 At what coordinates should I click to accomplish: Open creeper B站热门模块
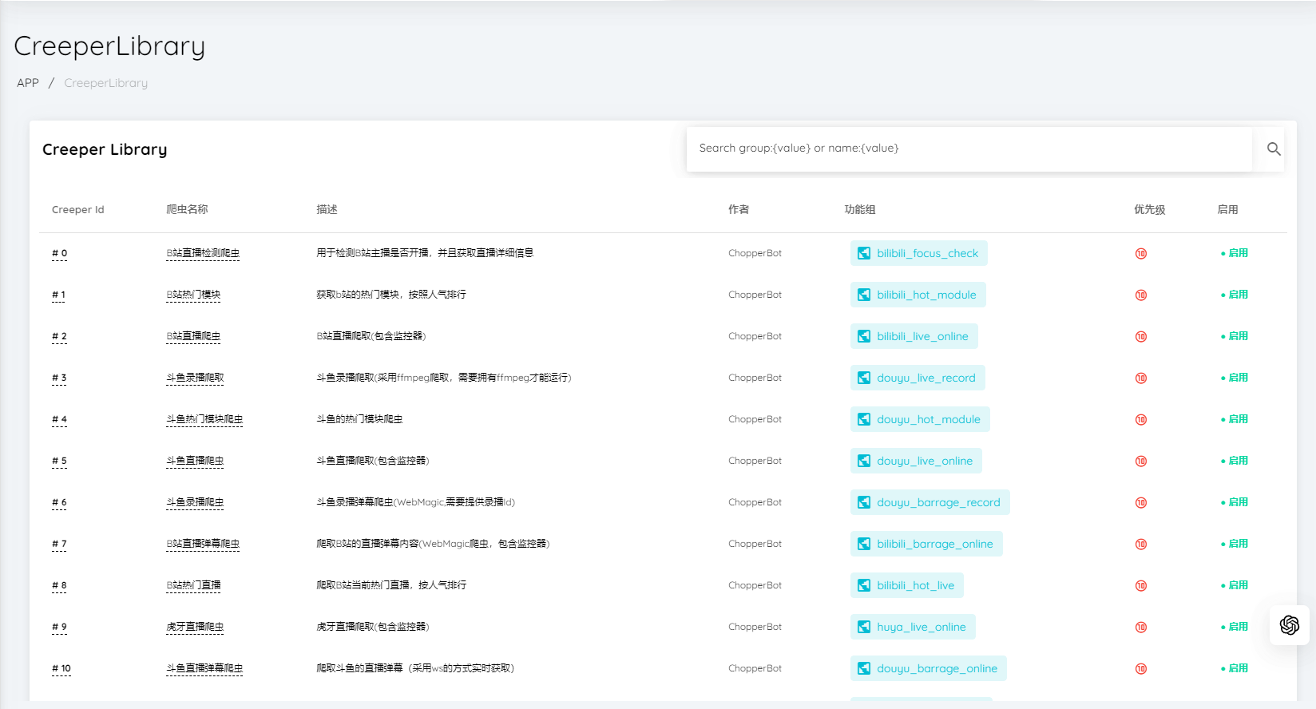click(193, 295)
